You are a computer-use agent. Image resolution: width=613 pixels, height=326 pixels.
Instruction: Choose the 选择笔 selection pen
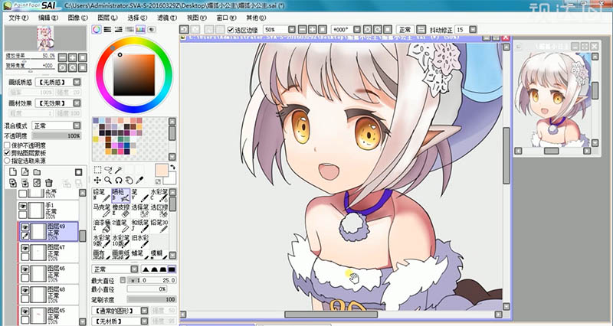(140, 210)
